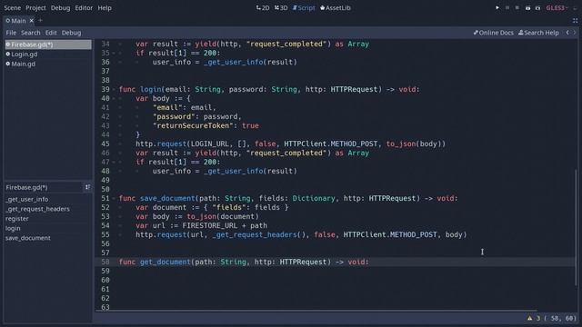This screenshot has height=327, width=582.
Task: Open the script editor Edit menu
Action: (51, 33)
